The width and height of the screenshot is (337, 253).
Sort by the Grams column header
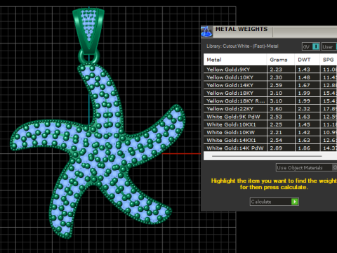point(280,60)
